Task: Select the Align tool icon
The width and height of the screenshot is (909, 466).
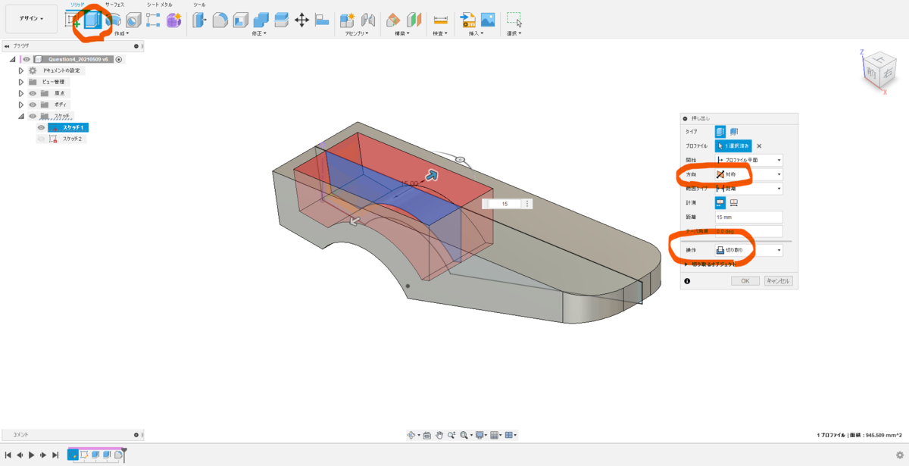Action: point(322,20)
